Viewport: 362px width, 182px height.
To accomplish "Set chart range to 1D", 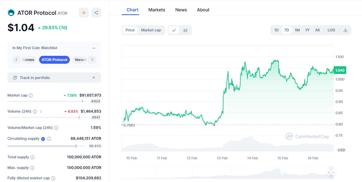I will pos(276,30).
